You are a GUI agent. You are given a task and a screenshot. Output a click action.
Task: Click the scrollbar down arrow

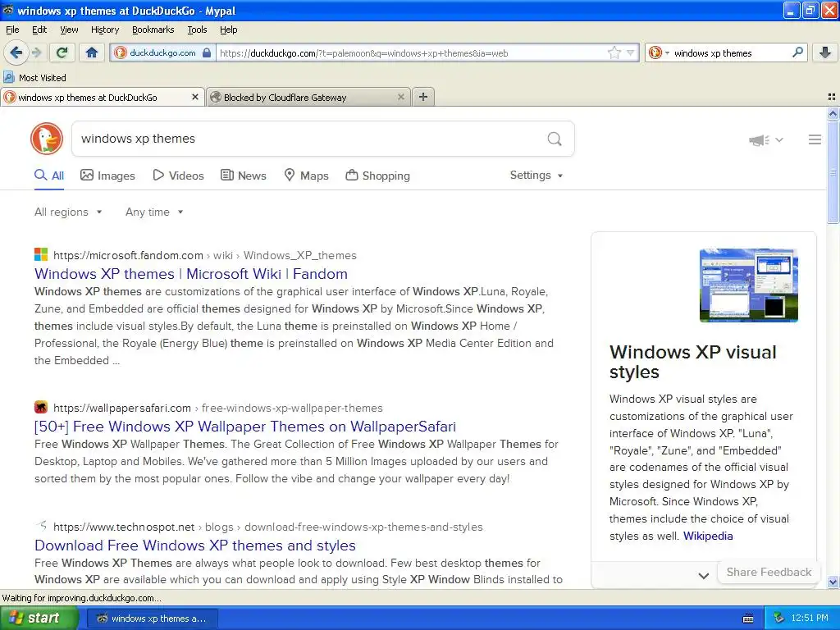pyautogui.click(x=833, y=582)
